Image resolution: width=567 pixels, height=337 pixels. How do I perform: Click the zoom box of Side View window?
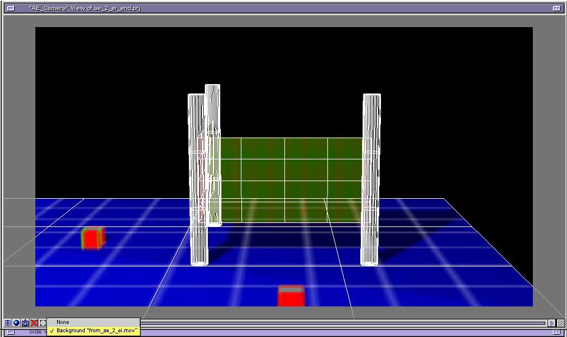(556, 333)
